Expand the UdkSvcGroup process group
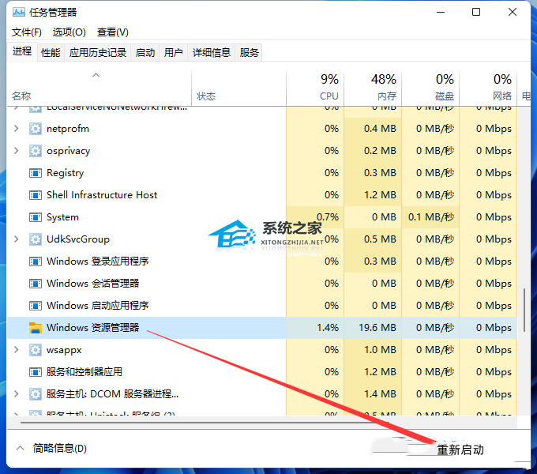The image size is (537, 474). point(16,239)
